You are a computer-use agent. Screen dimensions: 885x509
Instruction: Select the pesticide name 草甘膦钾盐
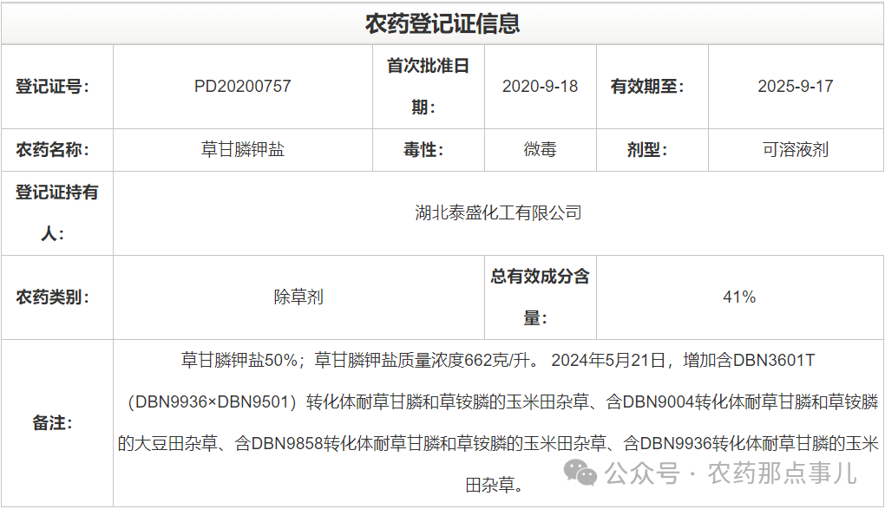[243, 149]
